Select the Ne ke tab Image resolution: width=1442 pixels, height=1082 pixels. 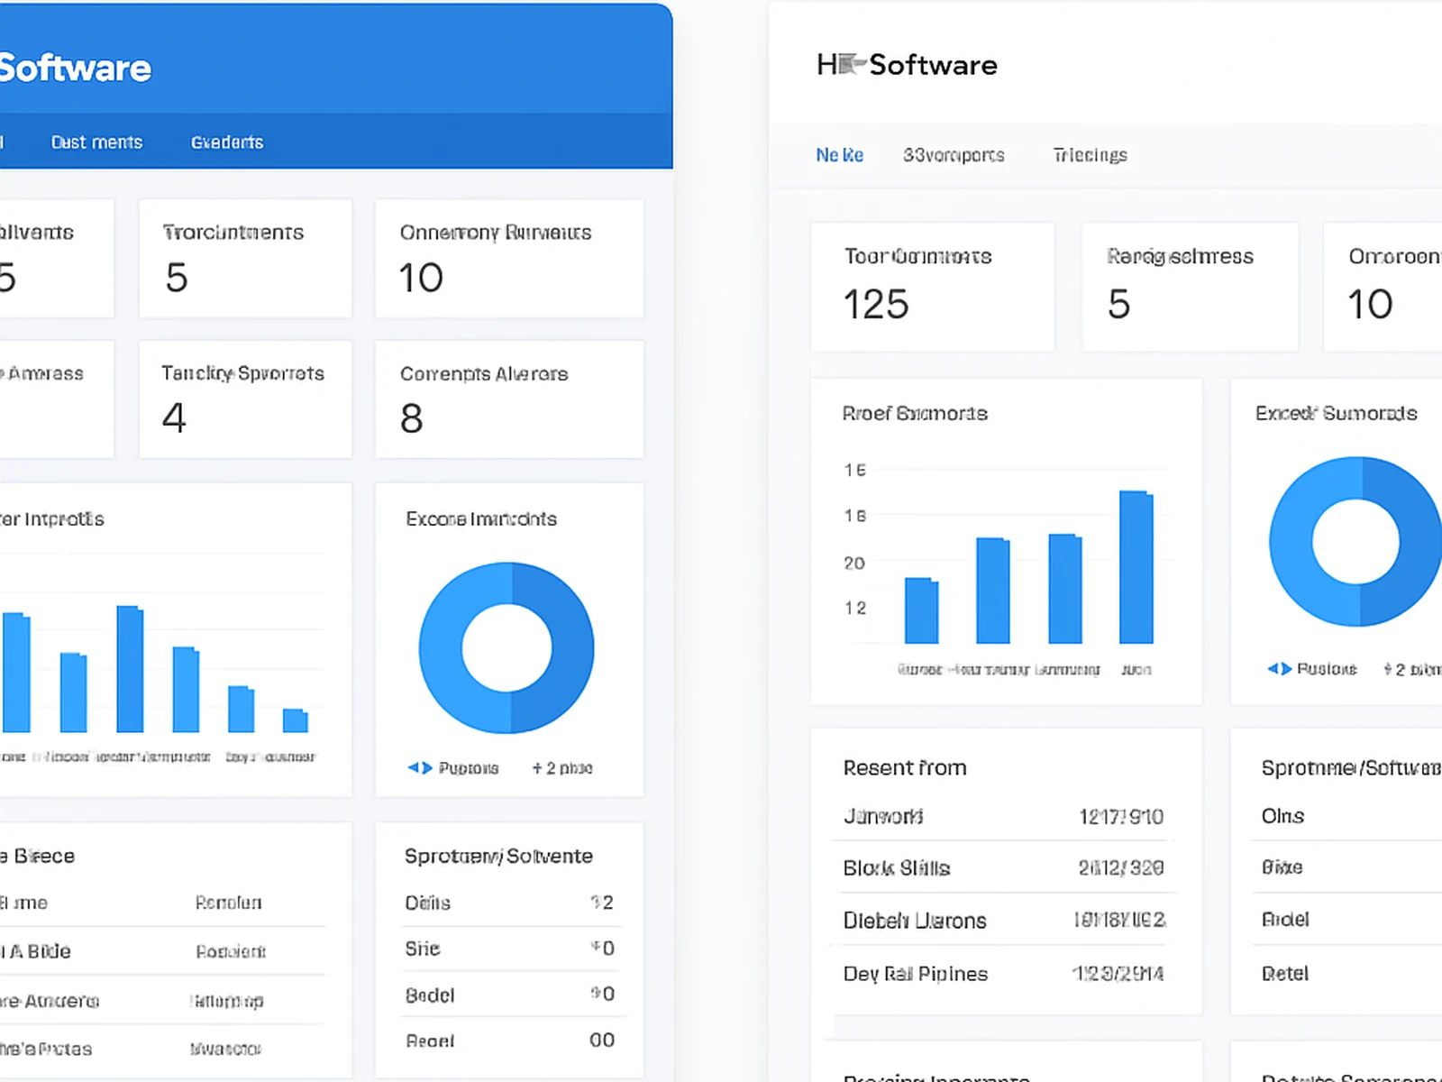pyautogui.click(x=839, y=155)
